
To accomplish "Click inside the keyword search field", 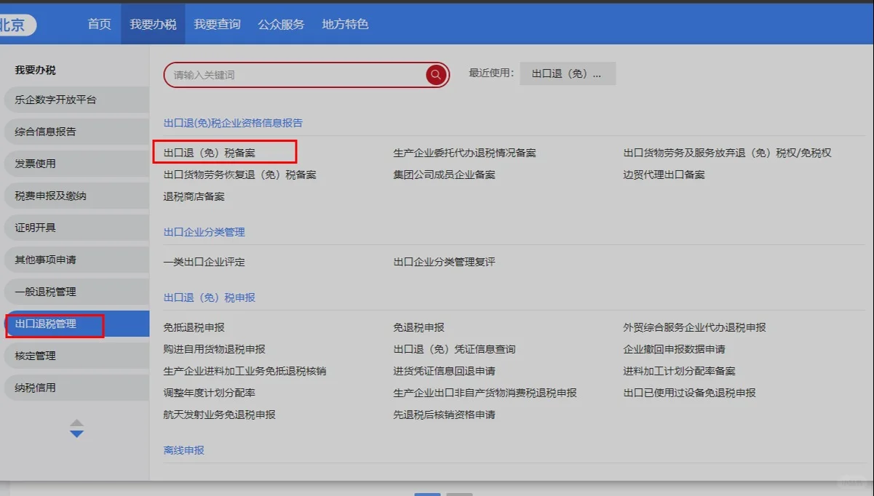I will coord(291,74).
